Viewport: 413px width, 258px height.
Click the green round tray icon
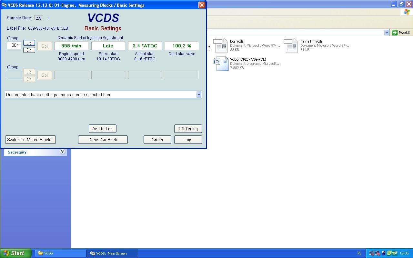pos(389,253)
